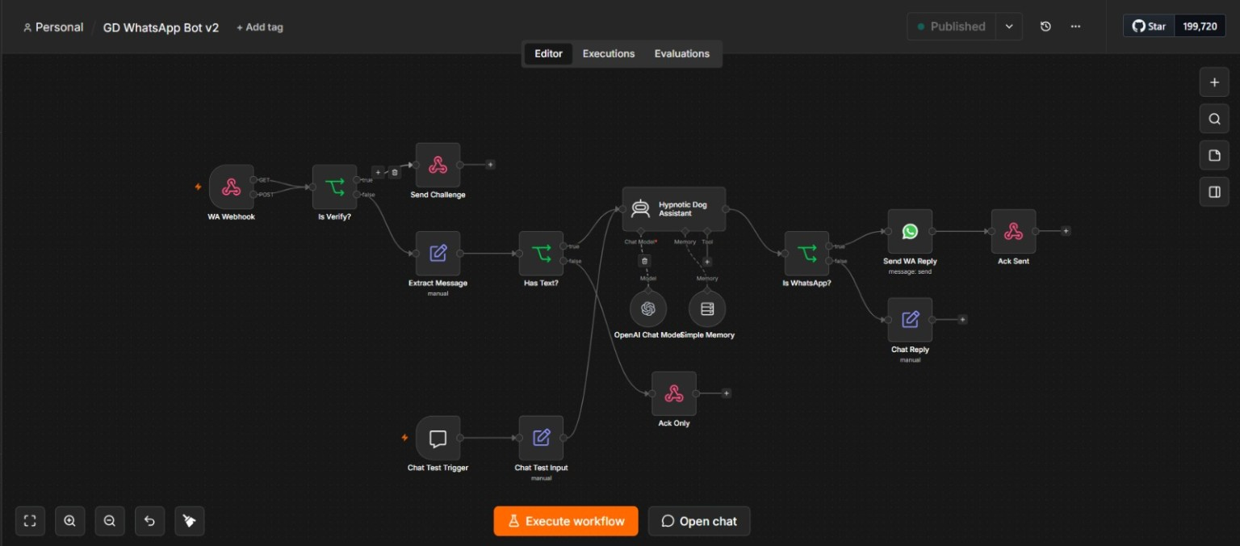Open the Chat Test Input edit node
The height and width of the screenshot is (546, 1240).
click(x=541, y=438)
